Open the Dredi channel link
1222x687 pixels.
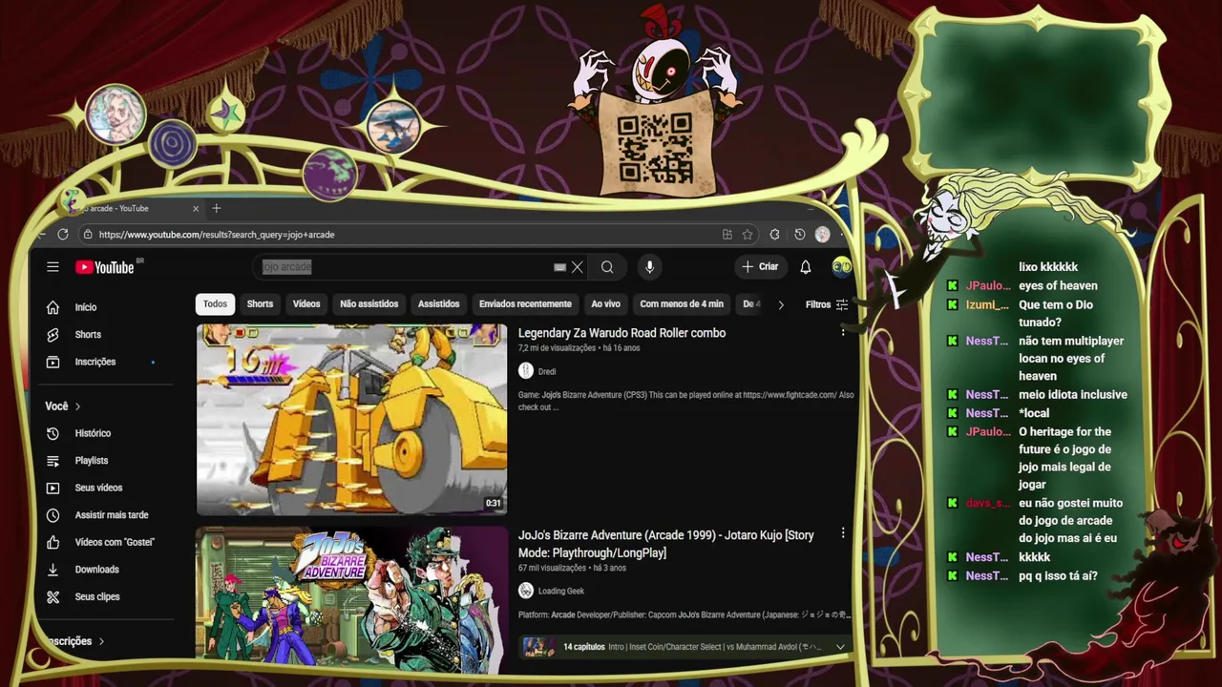547,371
